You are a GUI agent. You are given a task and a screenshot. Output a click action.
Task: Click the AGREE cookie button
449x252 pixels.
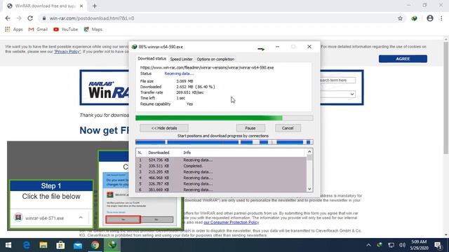tap(403, 59)
